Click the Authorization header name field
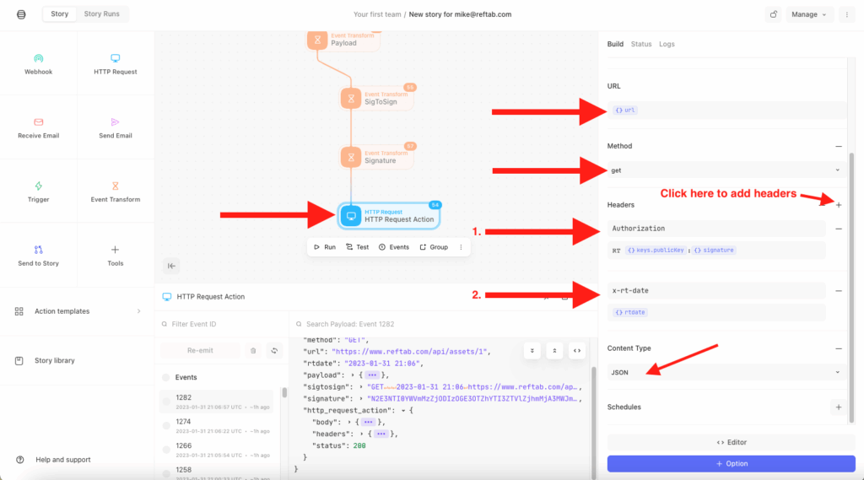 point(716,229)
